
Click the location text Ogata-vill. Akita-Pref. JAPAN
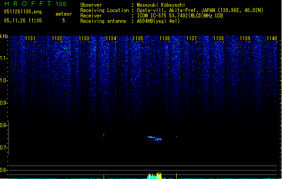click(176, 10)
